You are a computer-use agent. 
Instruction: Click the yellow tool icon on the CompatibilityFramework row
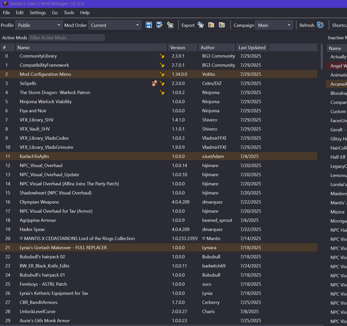point(162,65)
